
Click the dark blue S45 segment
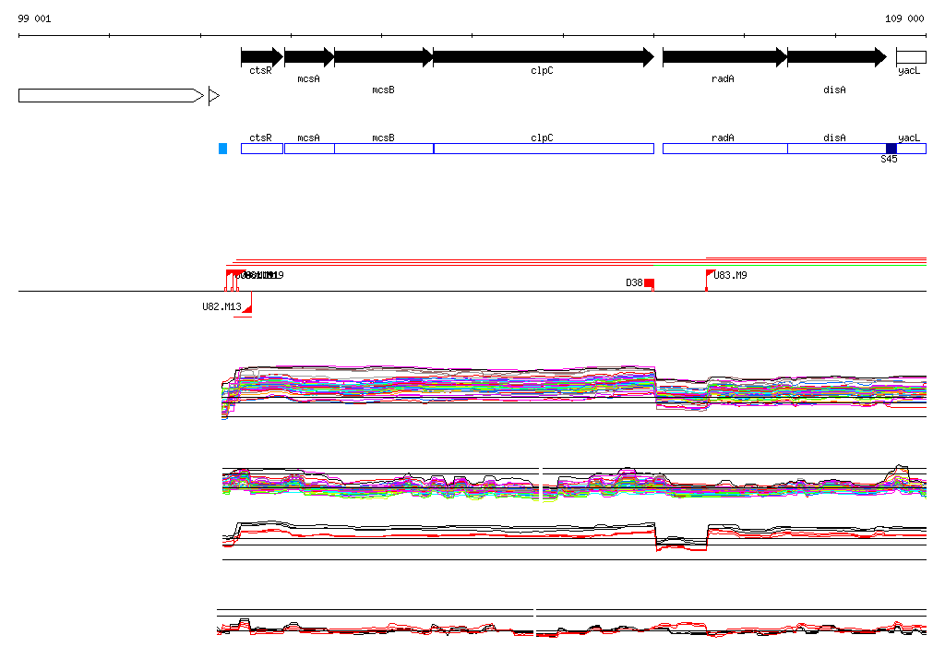[x=891, y=149]
